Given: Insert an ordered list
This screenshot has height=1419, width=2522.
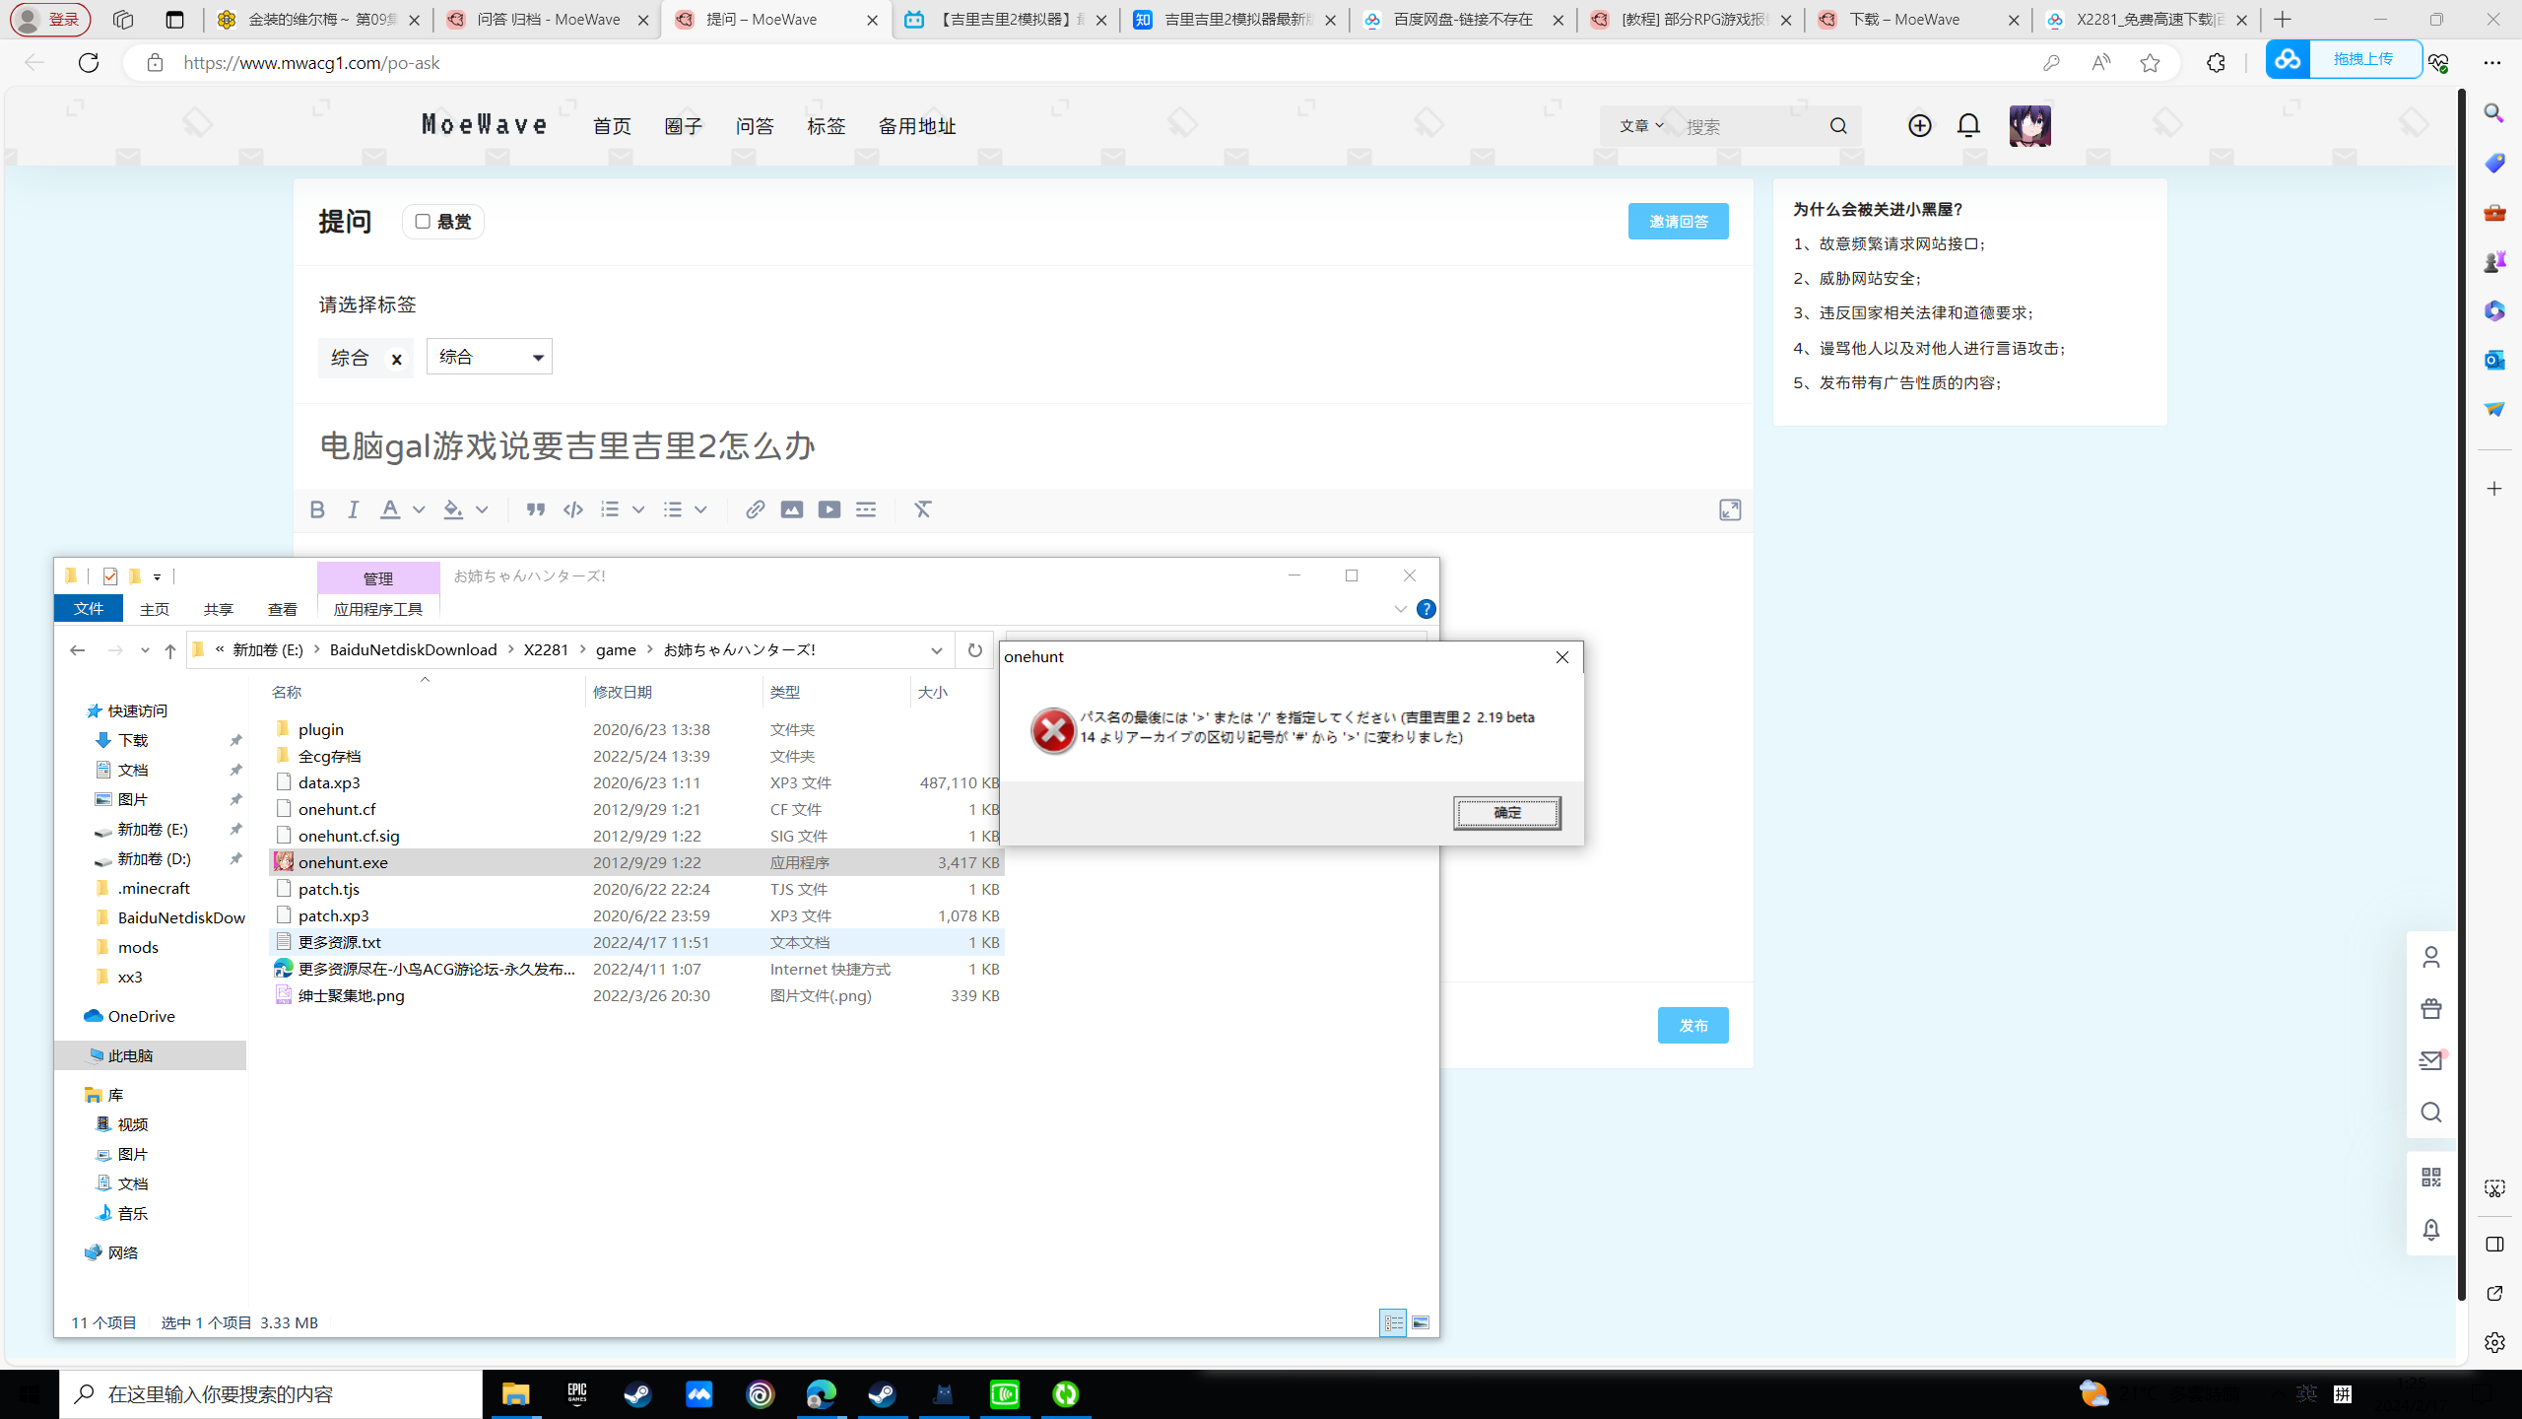Looking at the screenshot, I should pyautogui.click(x=610, y=509).
